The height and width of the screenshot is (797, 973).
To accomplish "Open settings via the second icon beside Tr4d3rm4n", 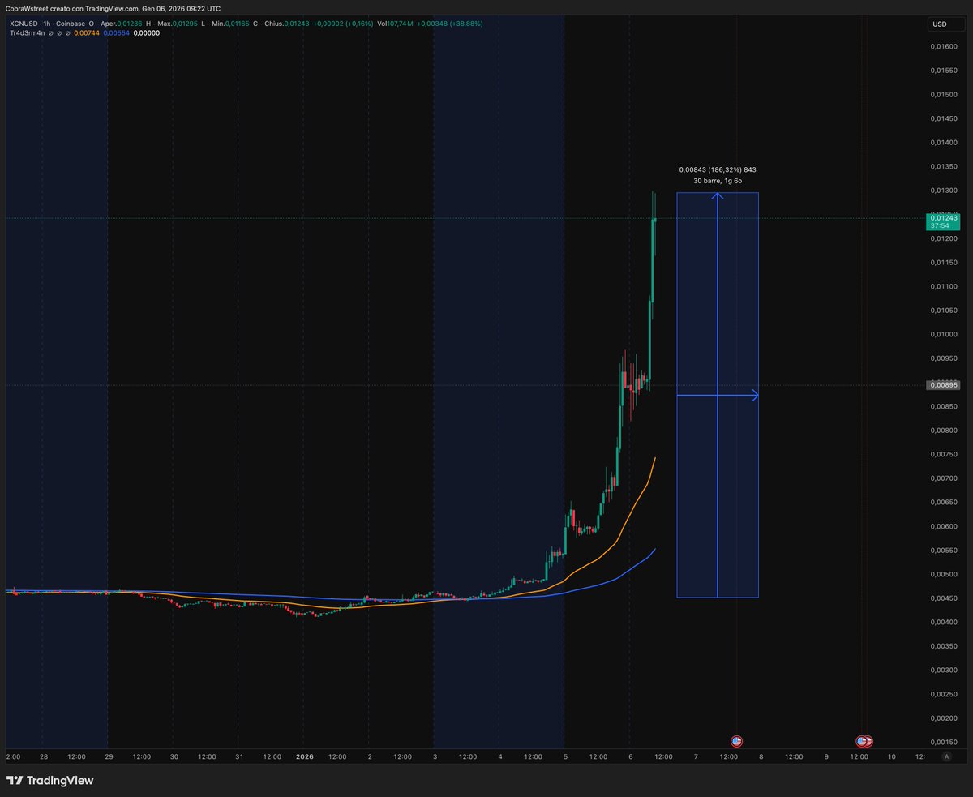I will (59, 34).
